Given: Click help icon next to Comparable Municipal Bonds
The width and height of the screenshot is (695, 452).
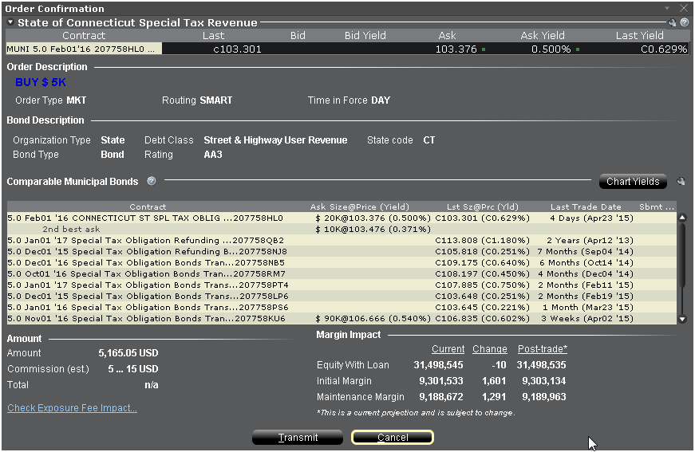Looking at the screenshot, I should 152,181.
